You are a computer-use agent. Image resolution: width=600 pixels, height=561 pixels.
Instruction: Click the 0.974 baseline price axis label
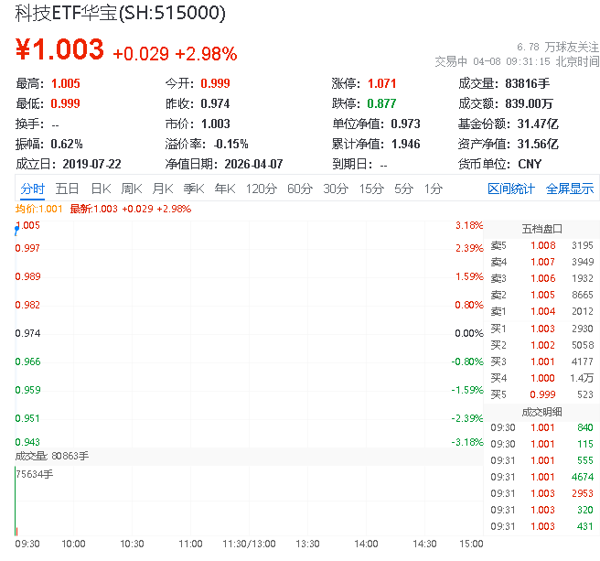coord(27,333)
